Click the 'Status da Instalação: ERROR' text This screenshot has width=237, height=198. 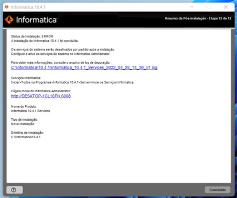click(x=32, y=36)
